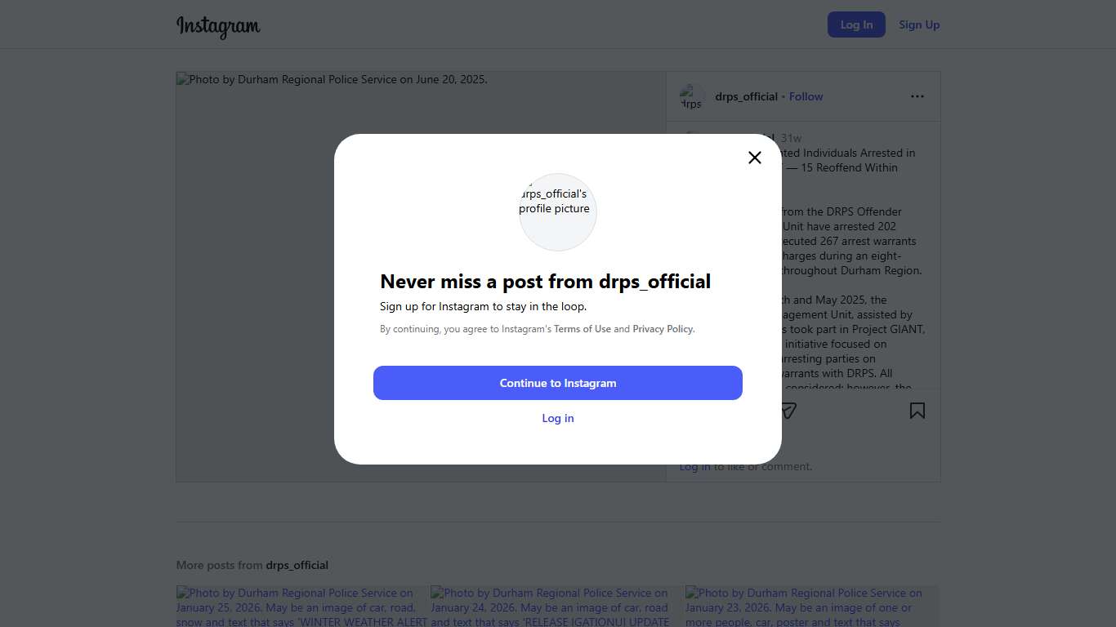Click the Log in link below Continue
The height and width of the screenshot is (627, 1116).
[x=558, y=418]
